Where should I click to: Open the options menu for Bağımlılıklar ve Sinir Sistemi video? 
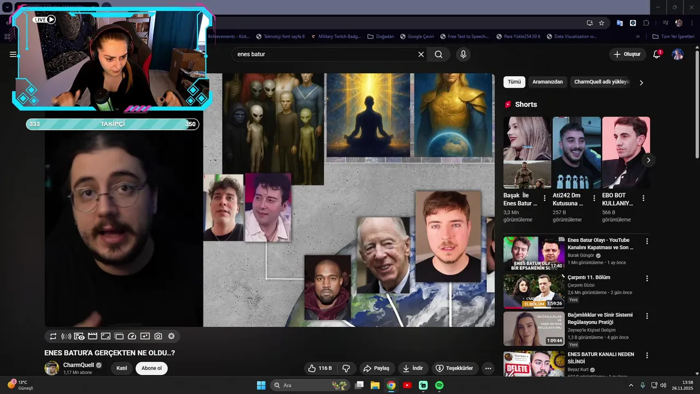coord(647,316)
